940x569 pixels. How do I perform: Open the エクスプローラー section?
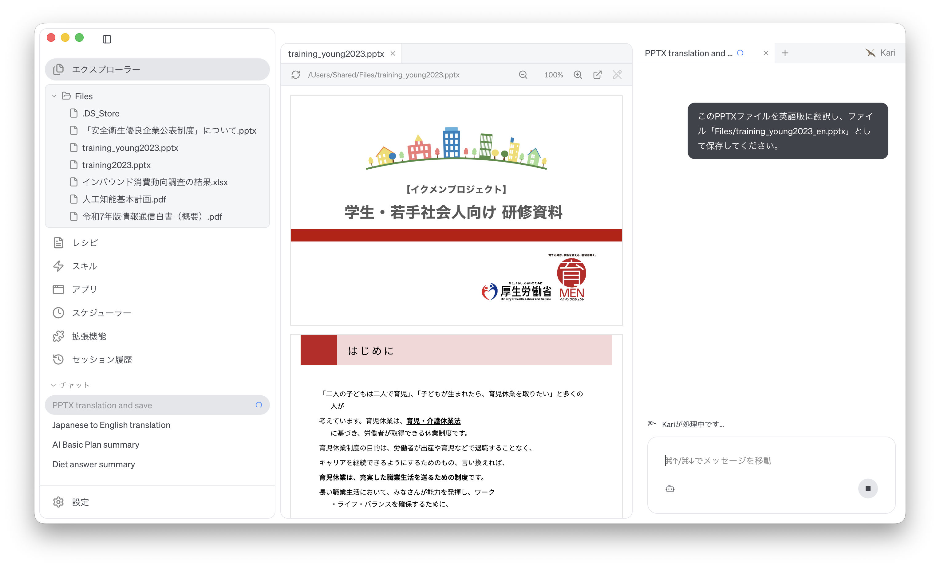pyautogui.click(x=157, y=69)
